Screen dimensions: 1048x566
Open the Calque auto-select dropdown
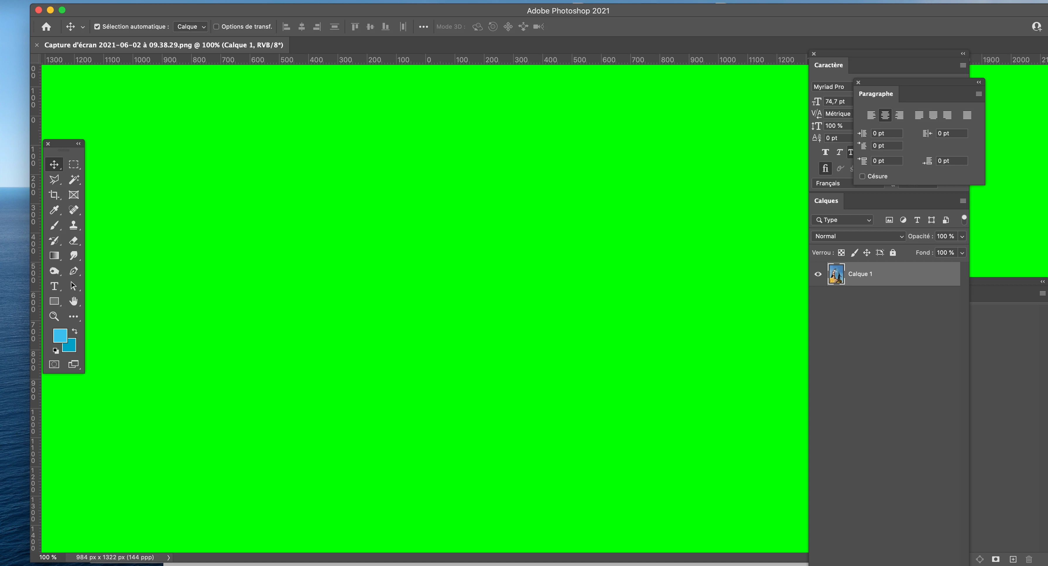(x=191, y=27)
